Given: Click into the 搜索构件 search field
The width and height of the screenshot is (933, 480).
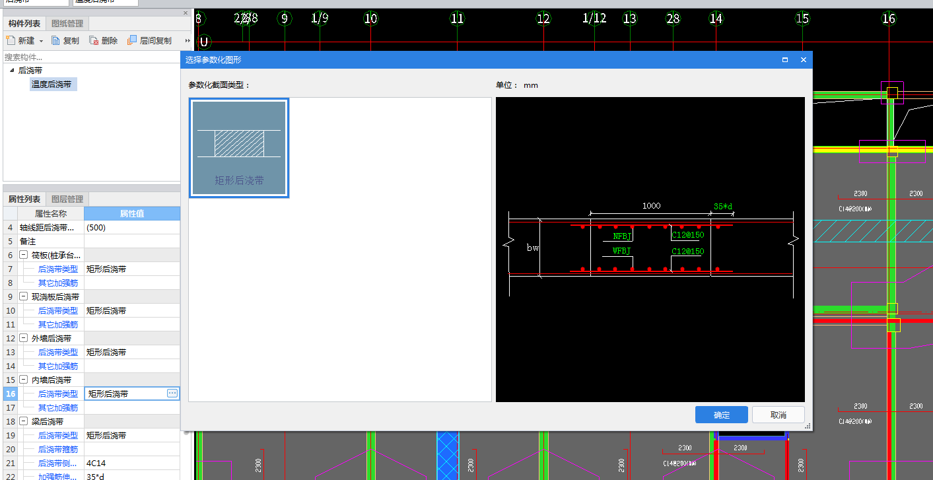Looking at the screenshot, I should coord(92,57).
